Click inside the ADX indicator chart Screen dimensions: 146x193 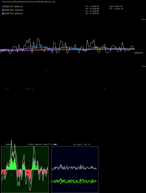75,170
